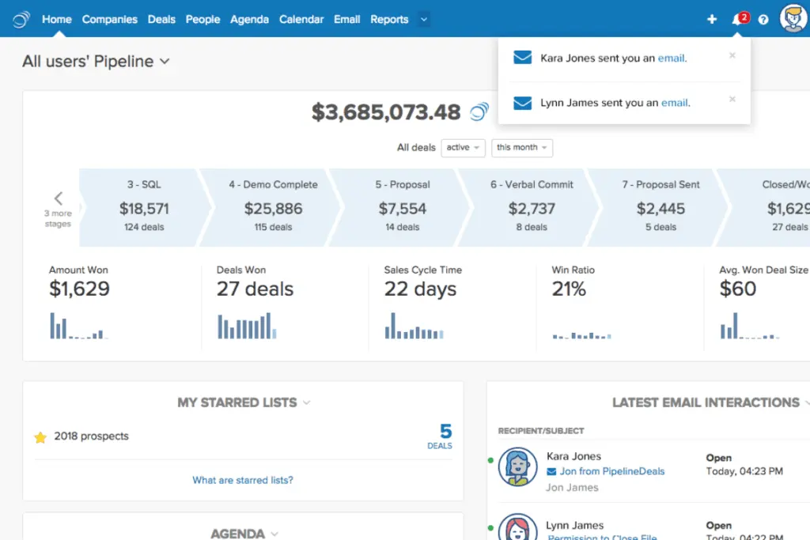This screenshot has width=810, height=540.
Task: Open email link in Lynn James notification
Action: pos(675,103)
